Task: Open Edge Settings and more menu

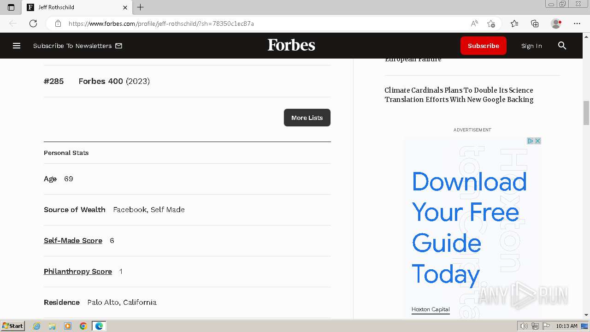Action: 577,24
